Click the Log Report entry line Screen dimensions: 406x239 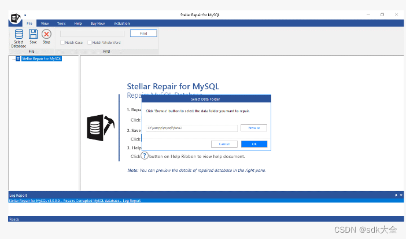[206, 201]
